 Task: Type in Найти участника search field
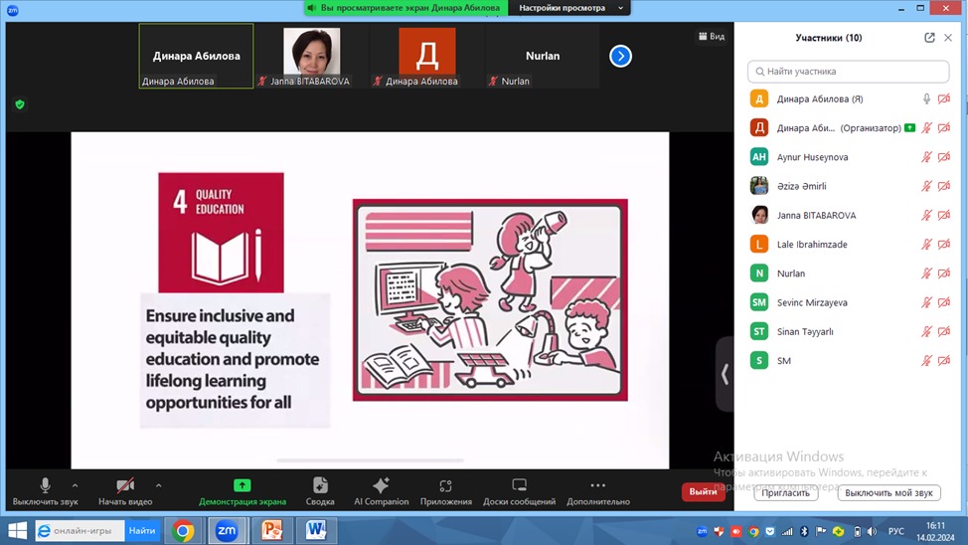coord(848,72)
